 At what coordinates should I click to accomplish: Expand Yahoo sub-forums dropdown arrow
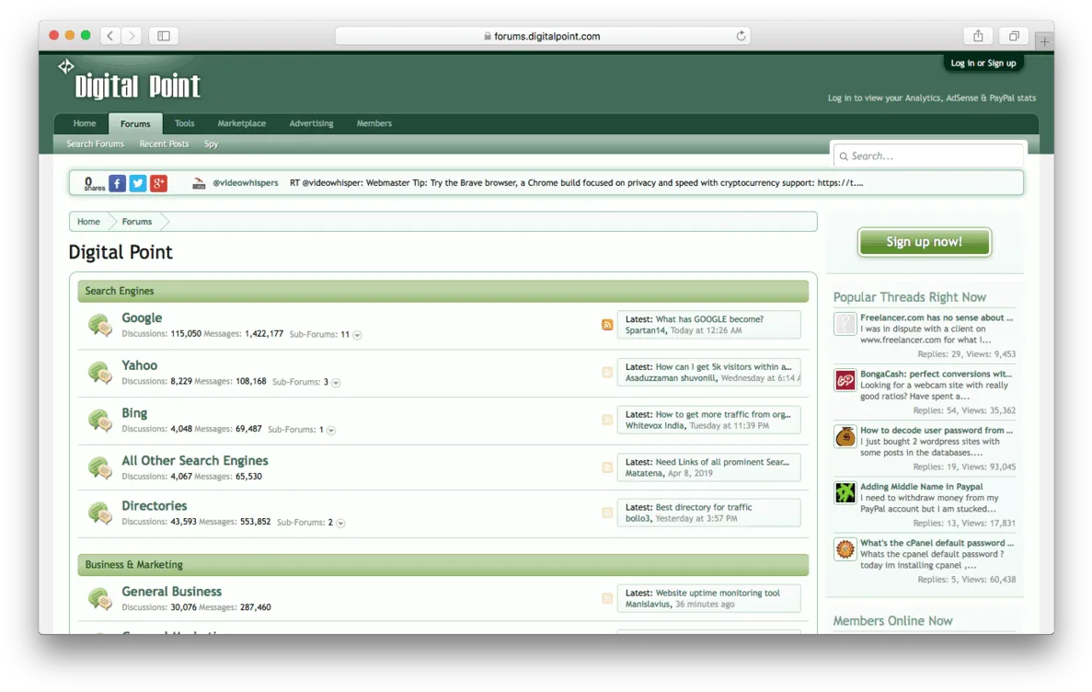[336, 383]
